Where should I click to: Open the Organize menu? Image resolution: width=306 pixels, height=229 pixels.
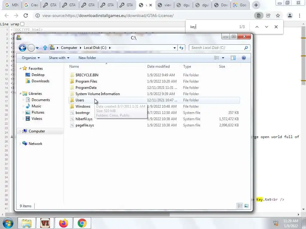(x=31, y=58)
